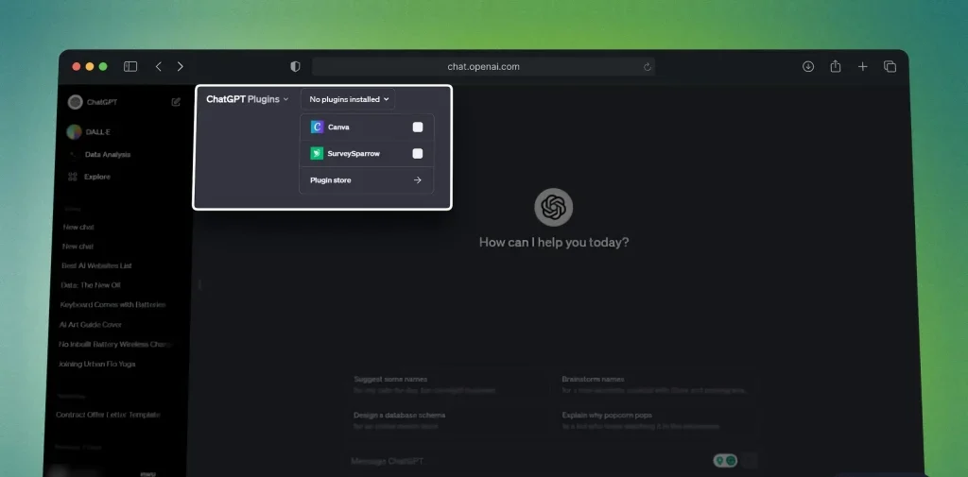Open Explore in the sidebar
Viewport: 968px width, 477px height.
pos(96,177)
